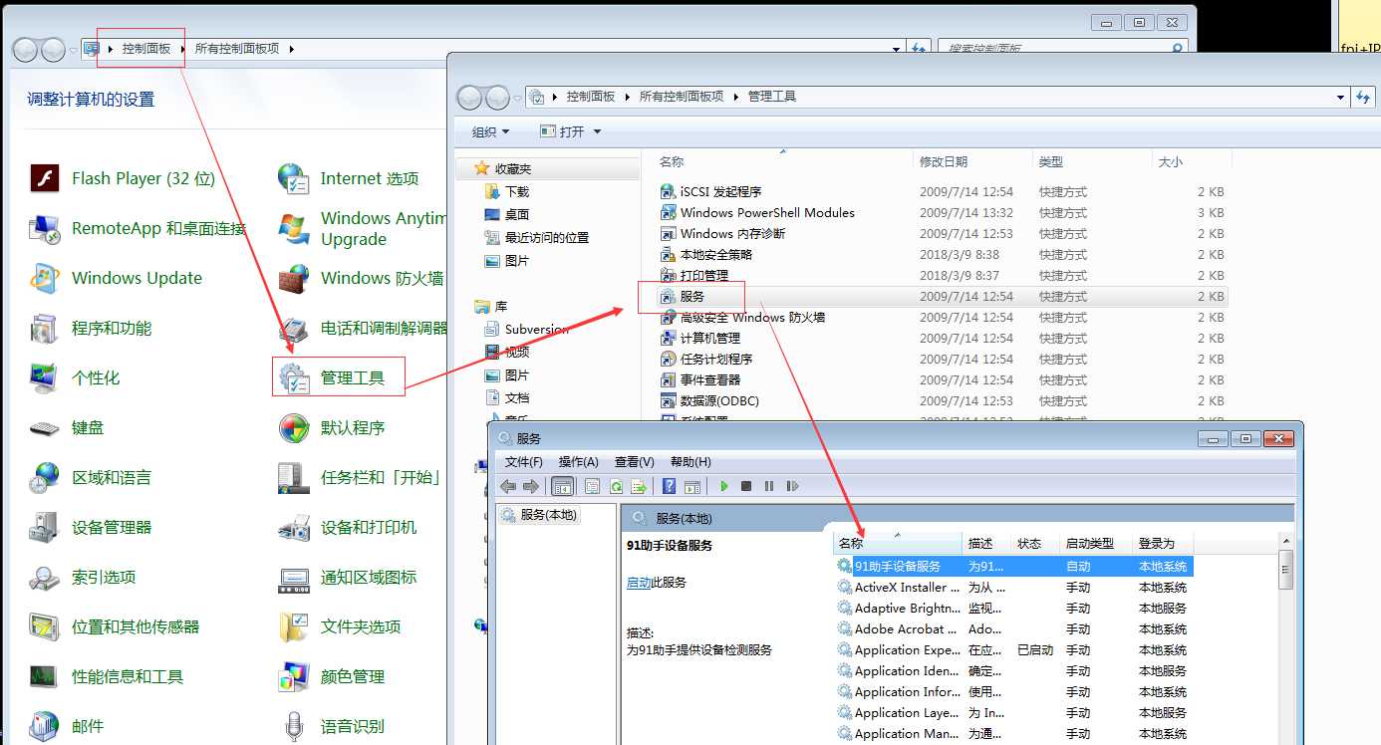The height and width of the screenshot is (745, 1381).
Task: Open 文件(F) menu in Services
Action: 523,461
